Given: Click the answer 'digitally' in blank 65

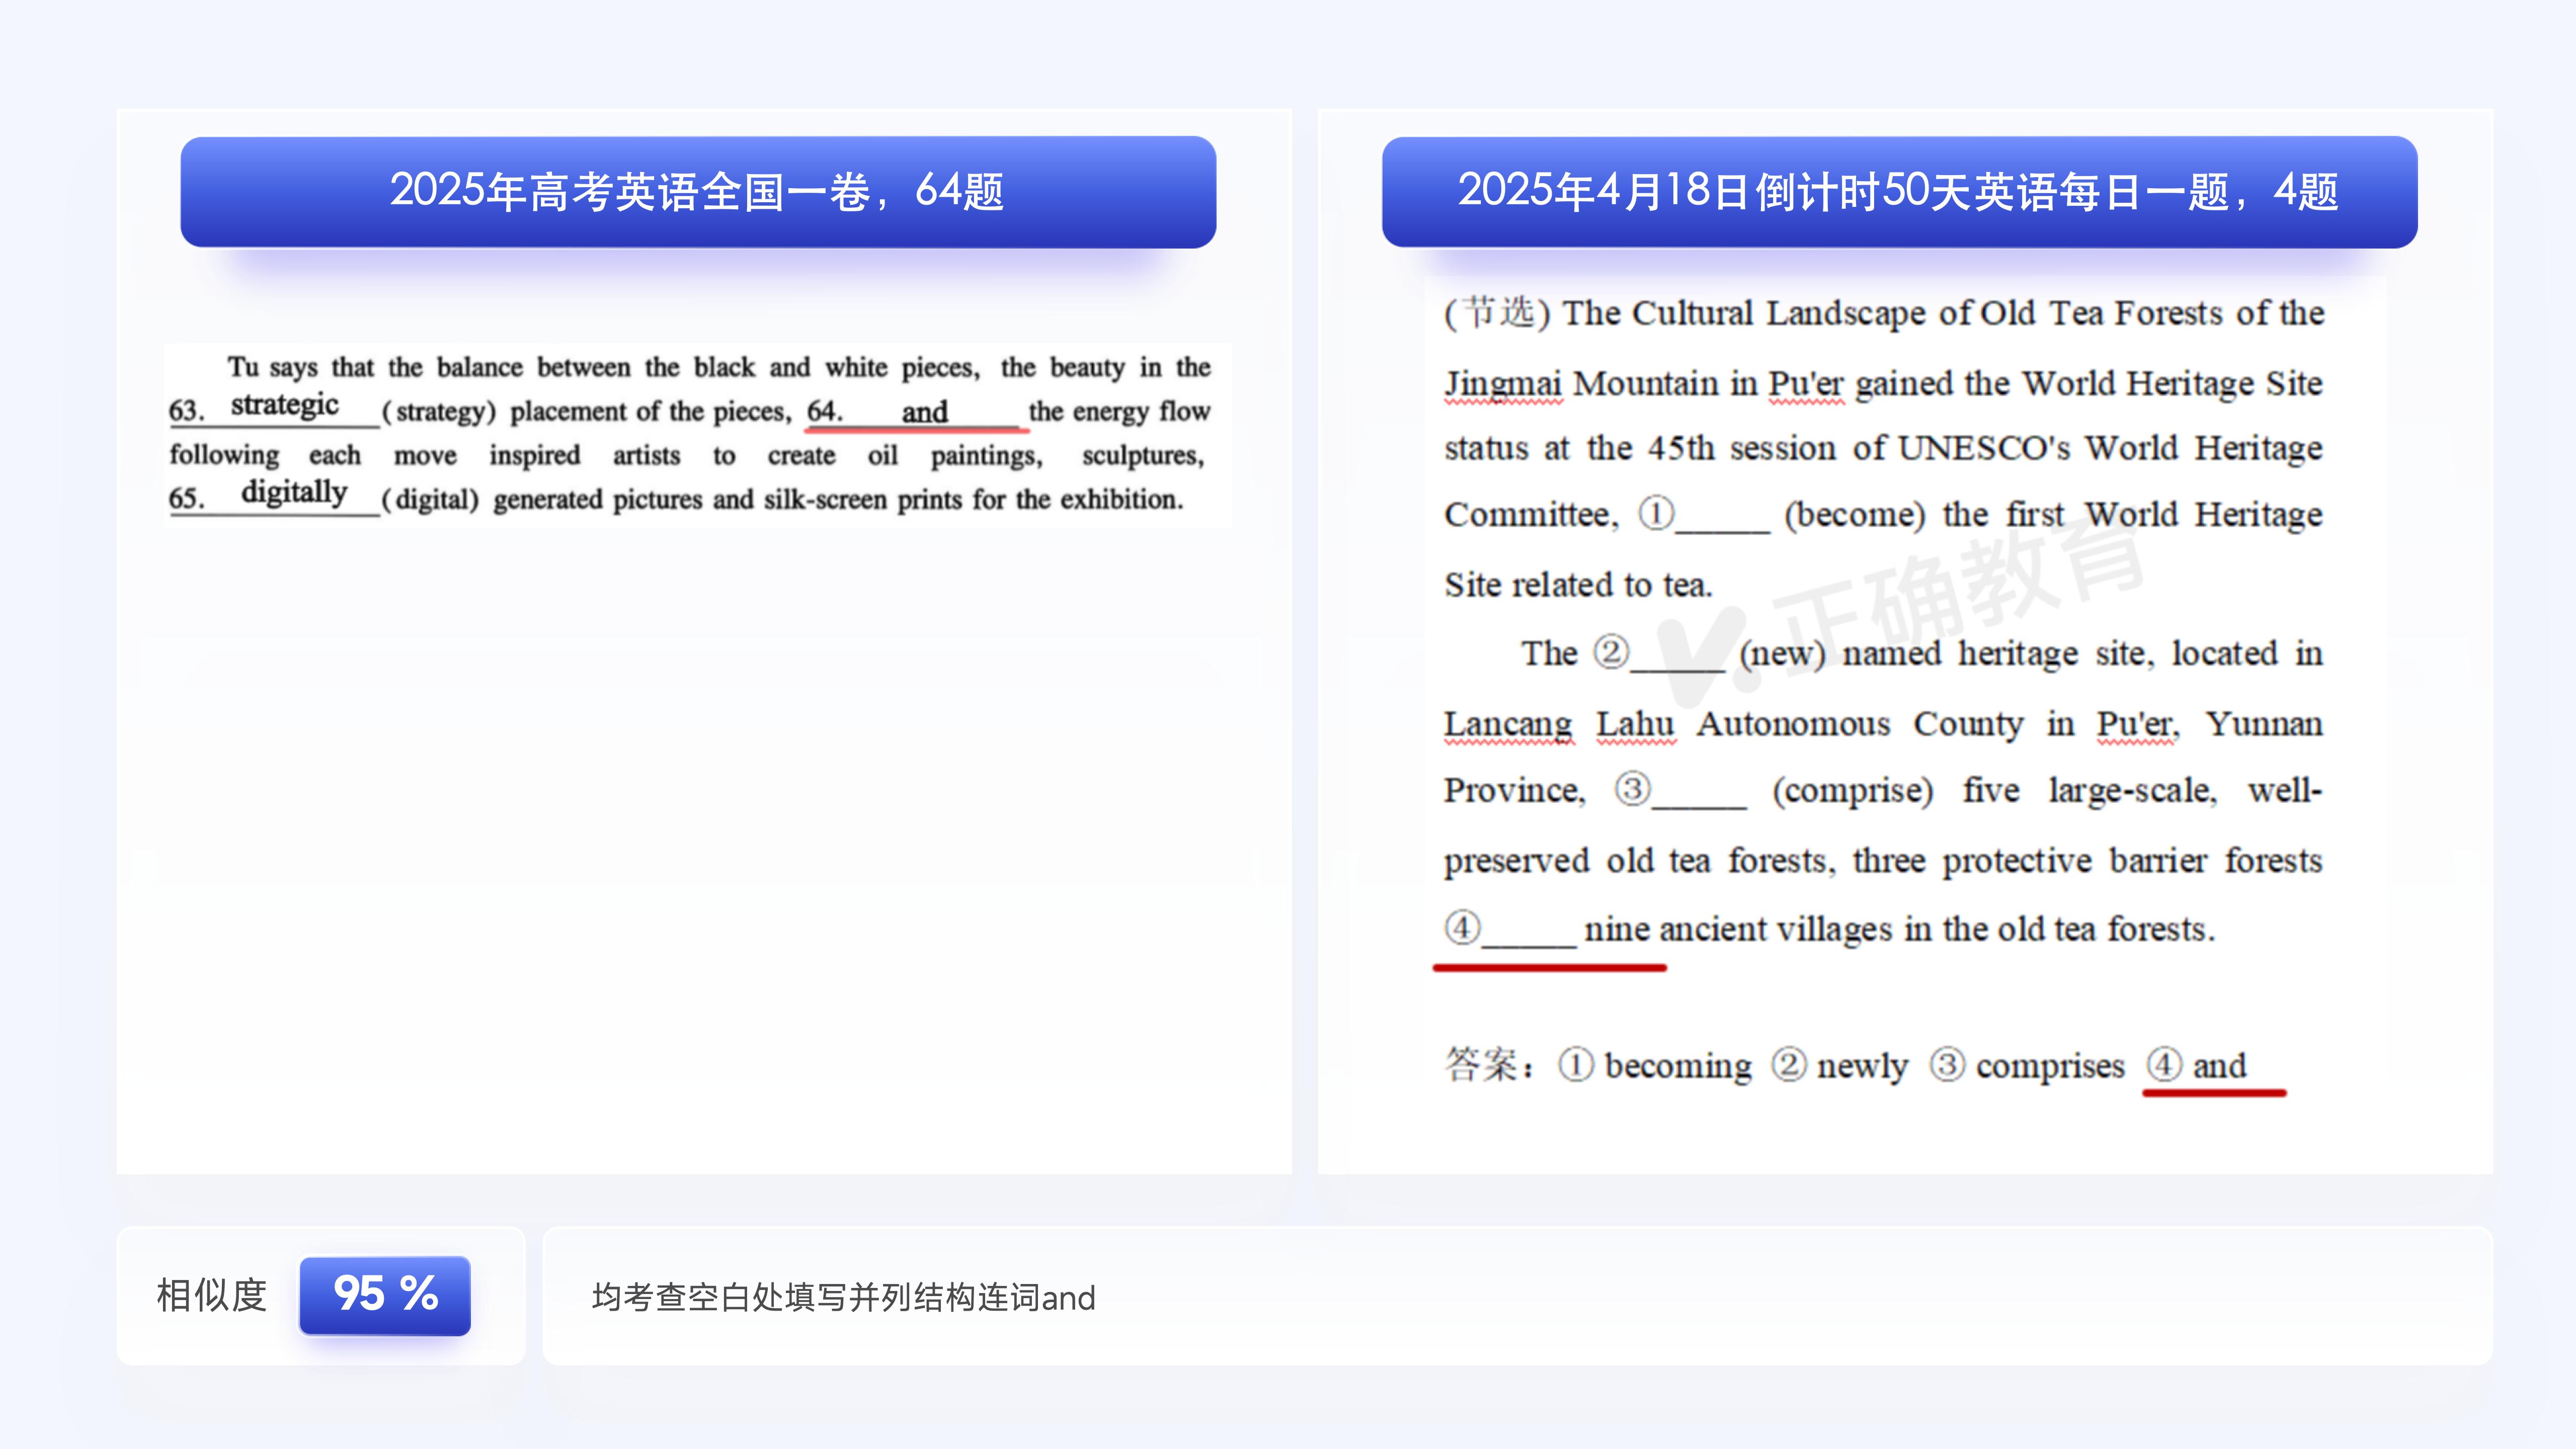Looking at the screenshot, I should [x=294, y=492].
